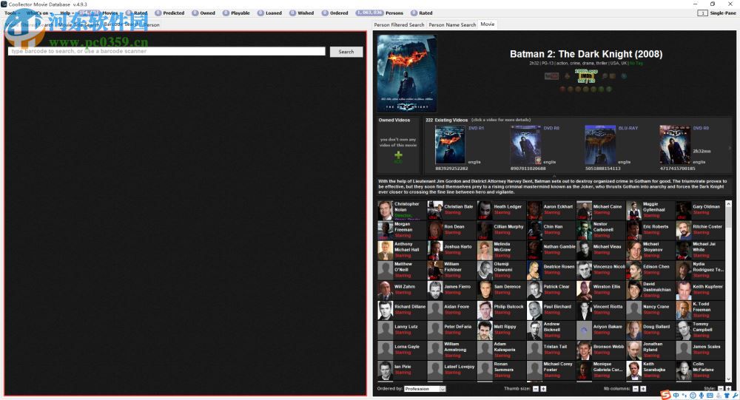Screen dimensions: 740x400
Task: Select Philip Bulcock's photo thumbnail
Action: pyautogui.click(x=485, y=311)
